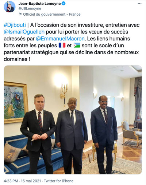Image resolution: width=146 pixels, height=185 pixels.
Task: Open the three-dot more options menu
Action: pos(139,4)
